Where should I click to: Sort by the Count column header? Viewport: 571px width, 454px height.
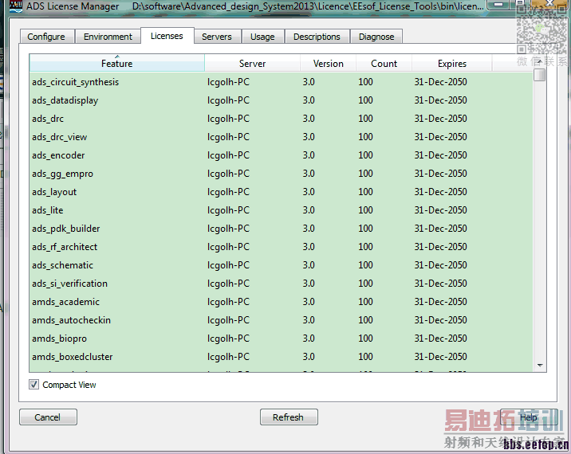(384, 63)
